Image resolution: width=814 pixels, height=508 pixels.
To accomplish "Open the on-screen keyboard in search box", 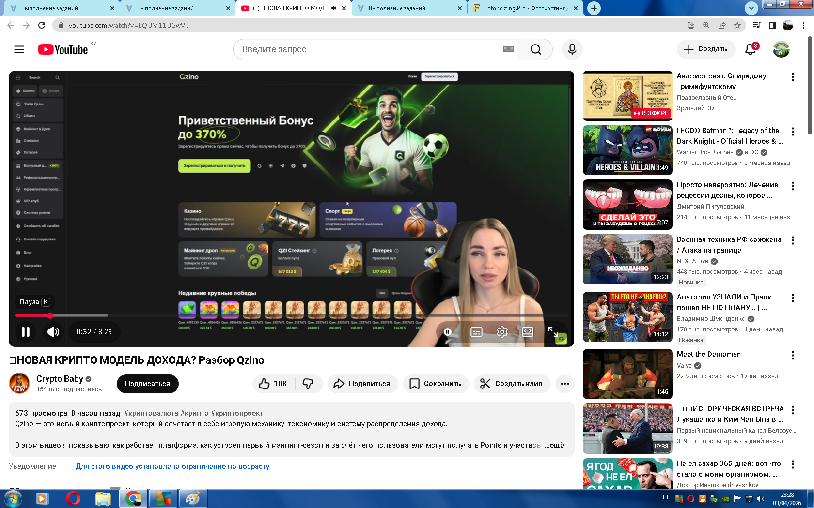I will [x=508, y=49].
